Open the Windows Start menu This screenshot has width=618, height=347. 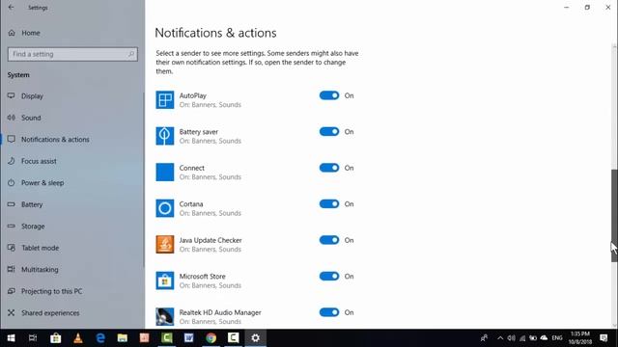point(11,338)
